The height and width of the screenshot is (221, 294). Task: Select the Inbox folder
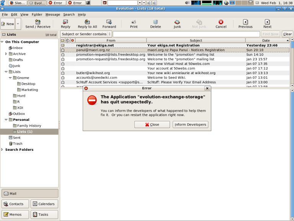pyautogui.click(x=16, y=48)
